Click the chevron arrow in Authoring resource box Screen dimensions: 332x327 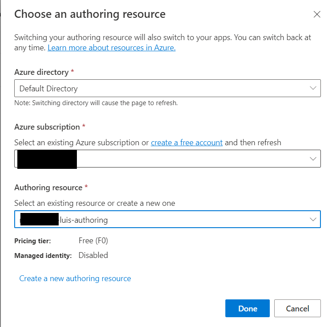pos(314,219)
